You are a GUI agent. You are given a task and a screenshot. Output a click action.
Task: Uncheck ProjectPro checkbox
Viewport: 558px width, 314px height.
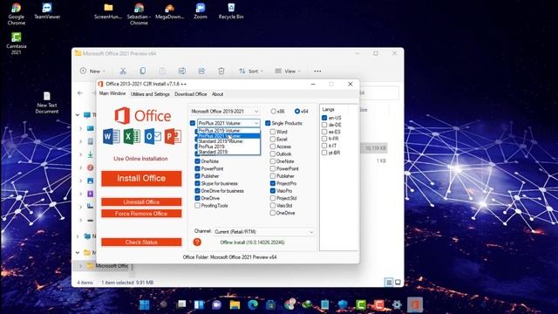[x=273, y=183]
